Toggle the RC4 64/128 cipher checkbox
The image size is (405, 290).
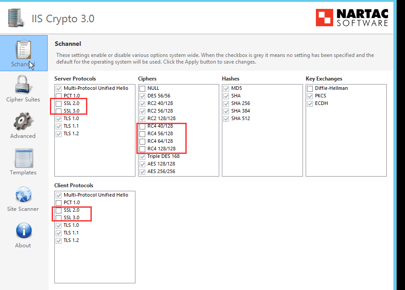click(x=142, y=141)
